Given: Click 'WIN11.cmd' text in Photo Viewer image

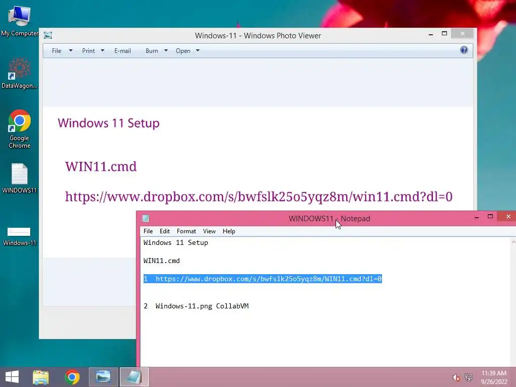Looking at the screenshot, I should click(x=101, y=166).
